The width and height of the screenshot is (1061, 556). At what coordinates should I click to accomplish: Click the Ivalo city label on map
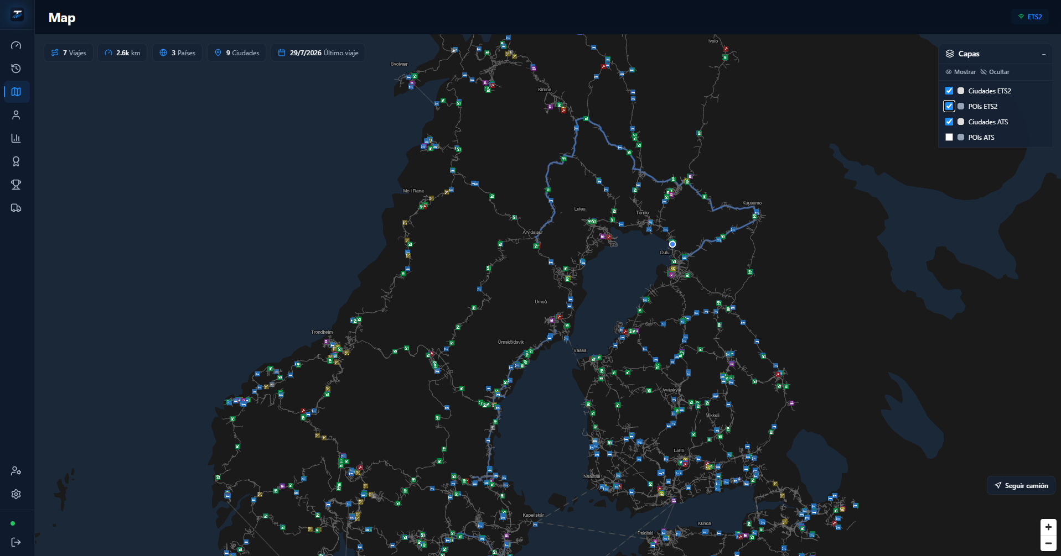click(x=713, y=41)
